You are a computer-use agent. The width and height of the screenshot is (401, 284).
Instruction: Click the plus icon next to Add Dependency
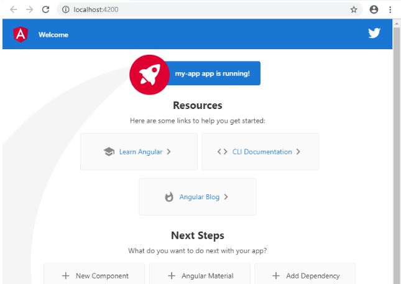click(276, 275)
